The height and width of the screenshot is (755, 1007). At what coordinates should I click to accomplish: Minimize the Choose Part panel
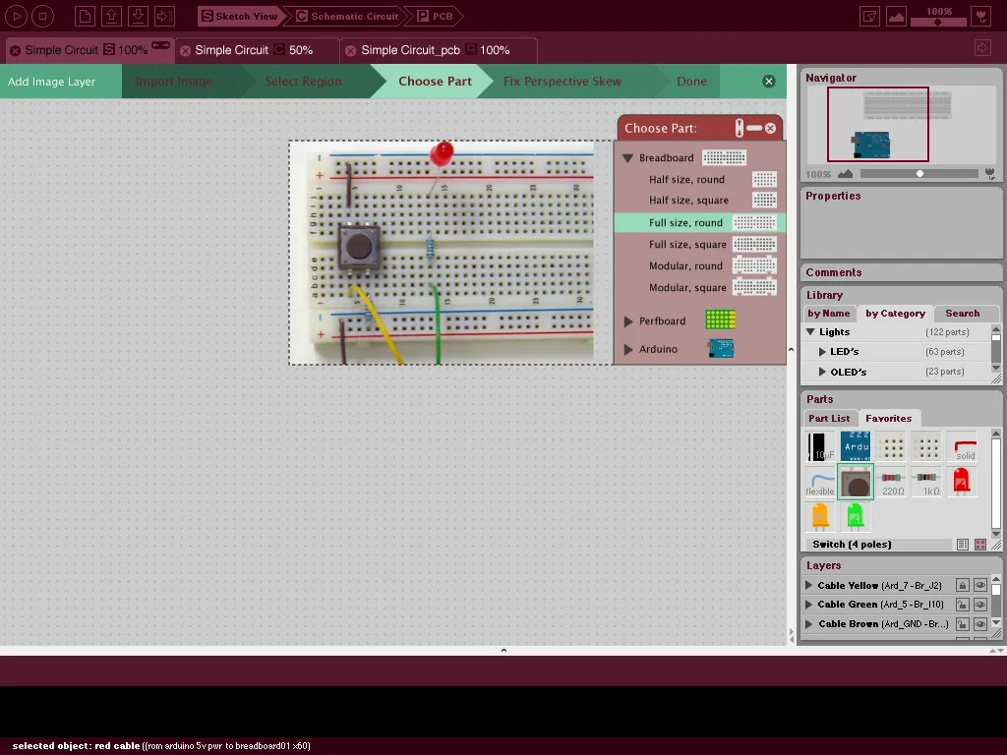[x=754, y=128]
